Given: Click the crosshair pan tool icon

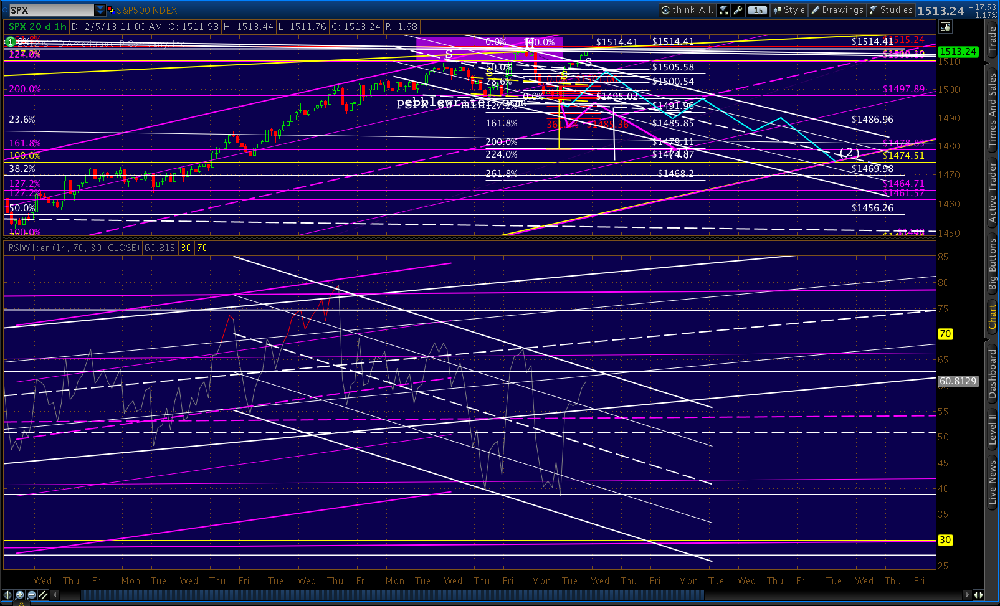Looking at the screenshot, I should [8, 595].
